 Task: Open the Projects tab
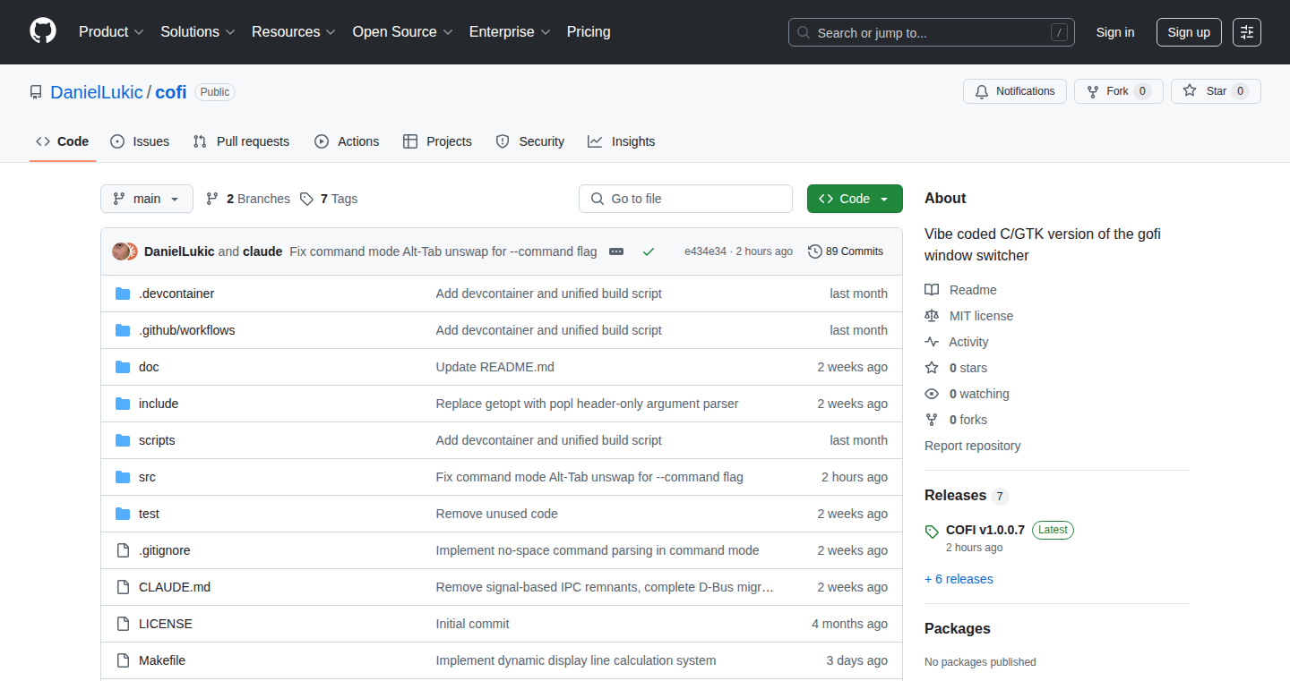437,141
